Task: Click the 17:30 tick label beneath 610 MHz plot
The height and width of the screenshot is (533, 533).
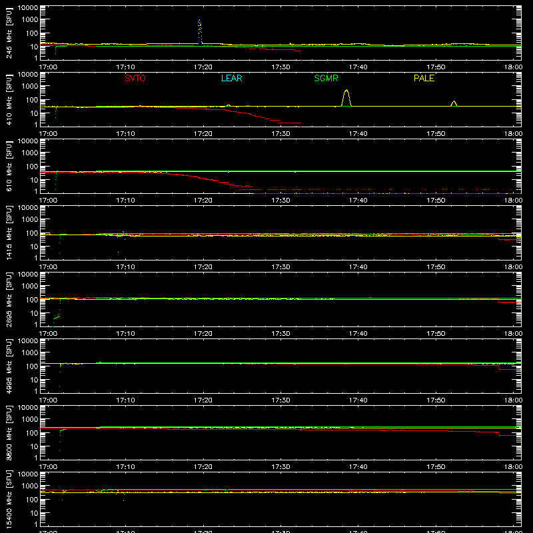Action: (280, 201)
